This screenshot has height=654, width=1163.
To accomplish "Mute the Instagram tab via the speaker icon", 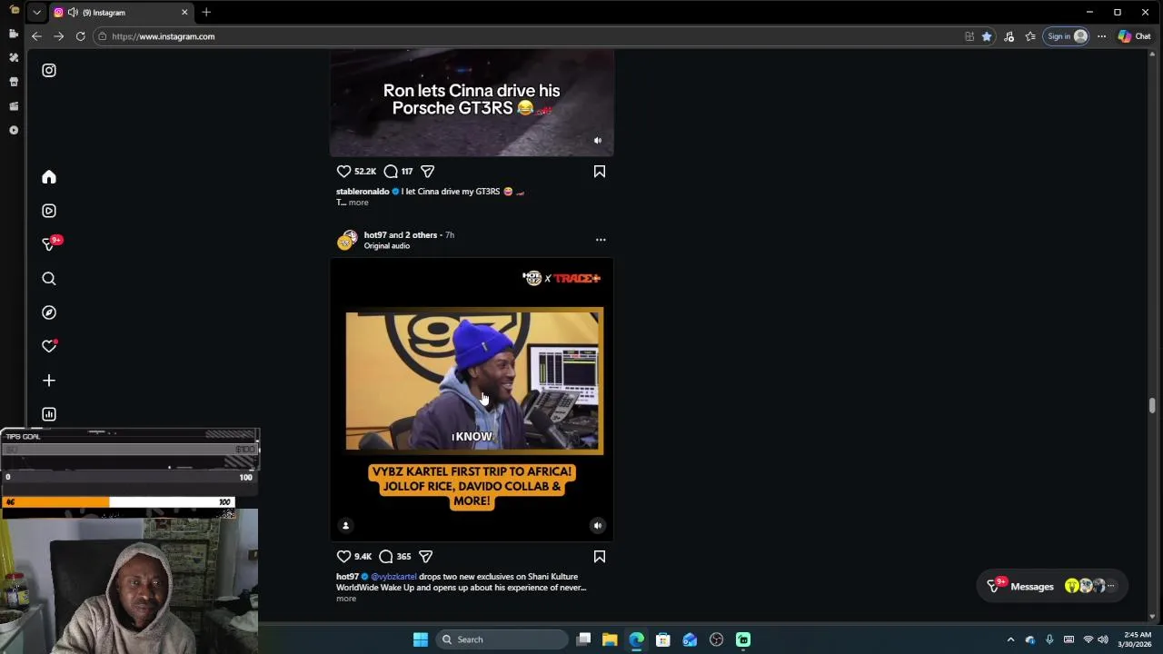I will [x=73, y=13].
